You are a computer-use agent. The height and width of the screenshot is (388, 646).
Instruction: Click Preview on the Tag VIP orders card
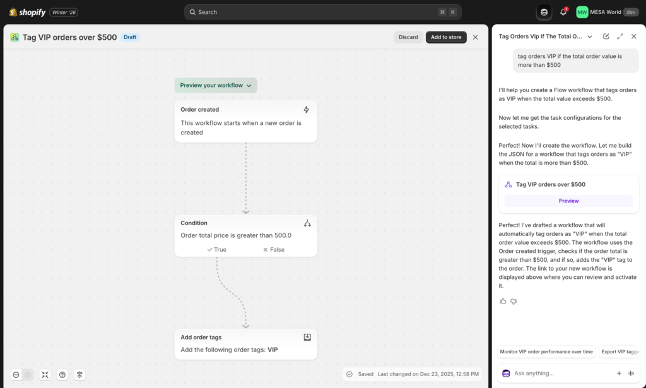click(568, 200)
